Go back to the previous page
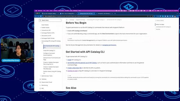Screen dimensions: 180x101 point(36,16)
